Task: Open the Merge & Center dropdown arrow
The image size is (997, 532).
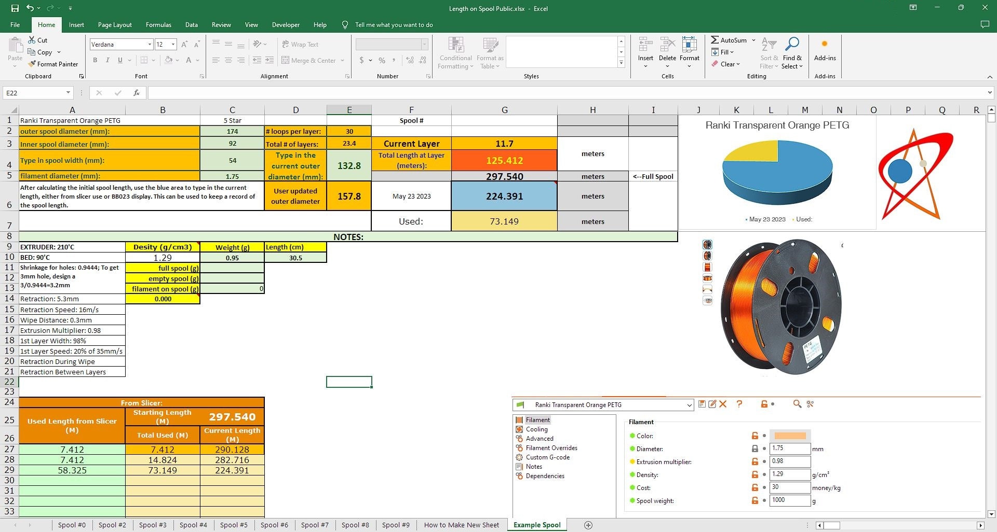Action: coord(343,60)
